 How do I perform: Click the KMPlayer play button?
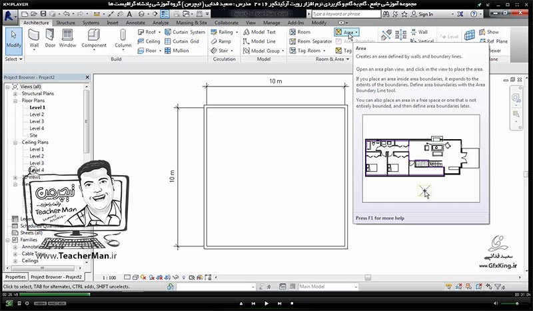(266, 303)
